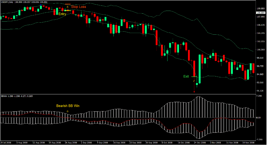
Task: Click the green Exit price line
Action: [x=194, y=77]
